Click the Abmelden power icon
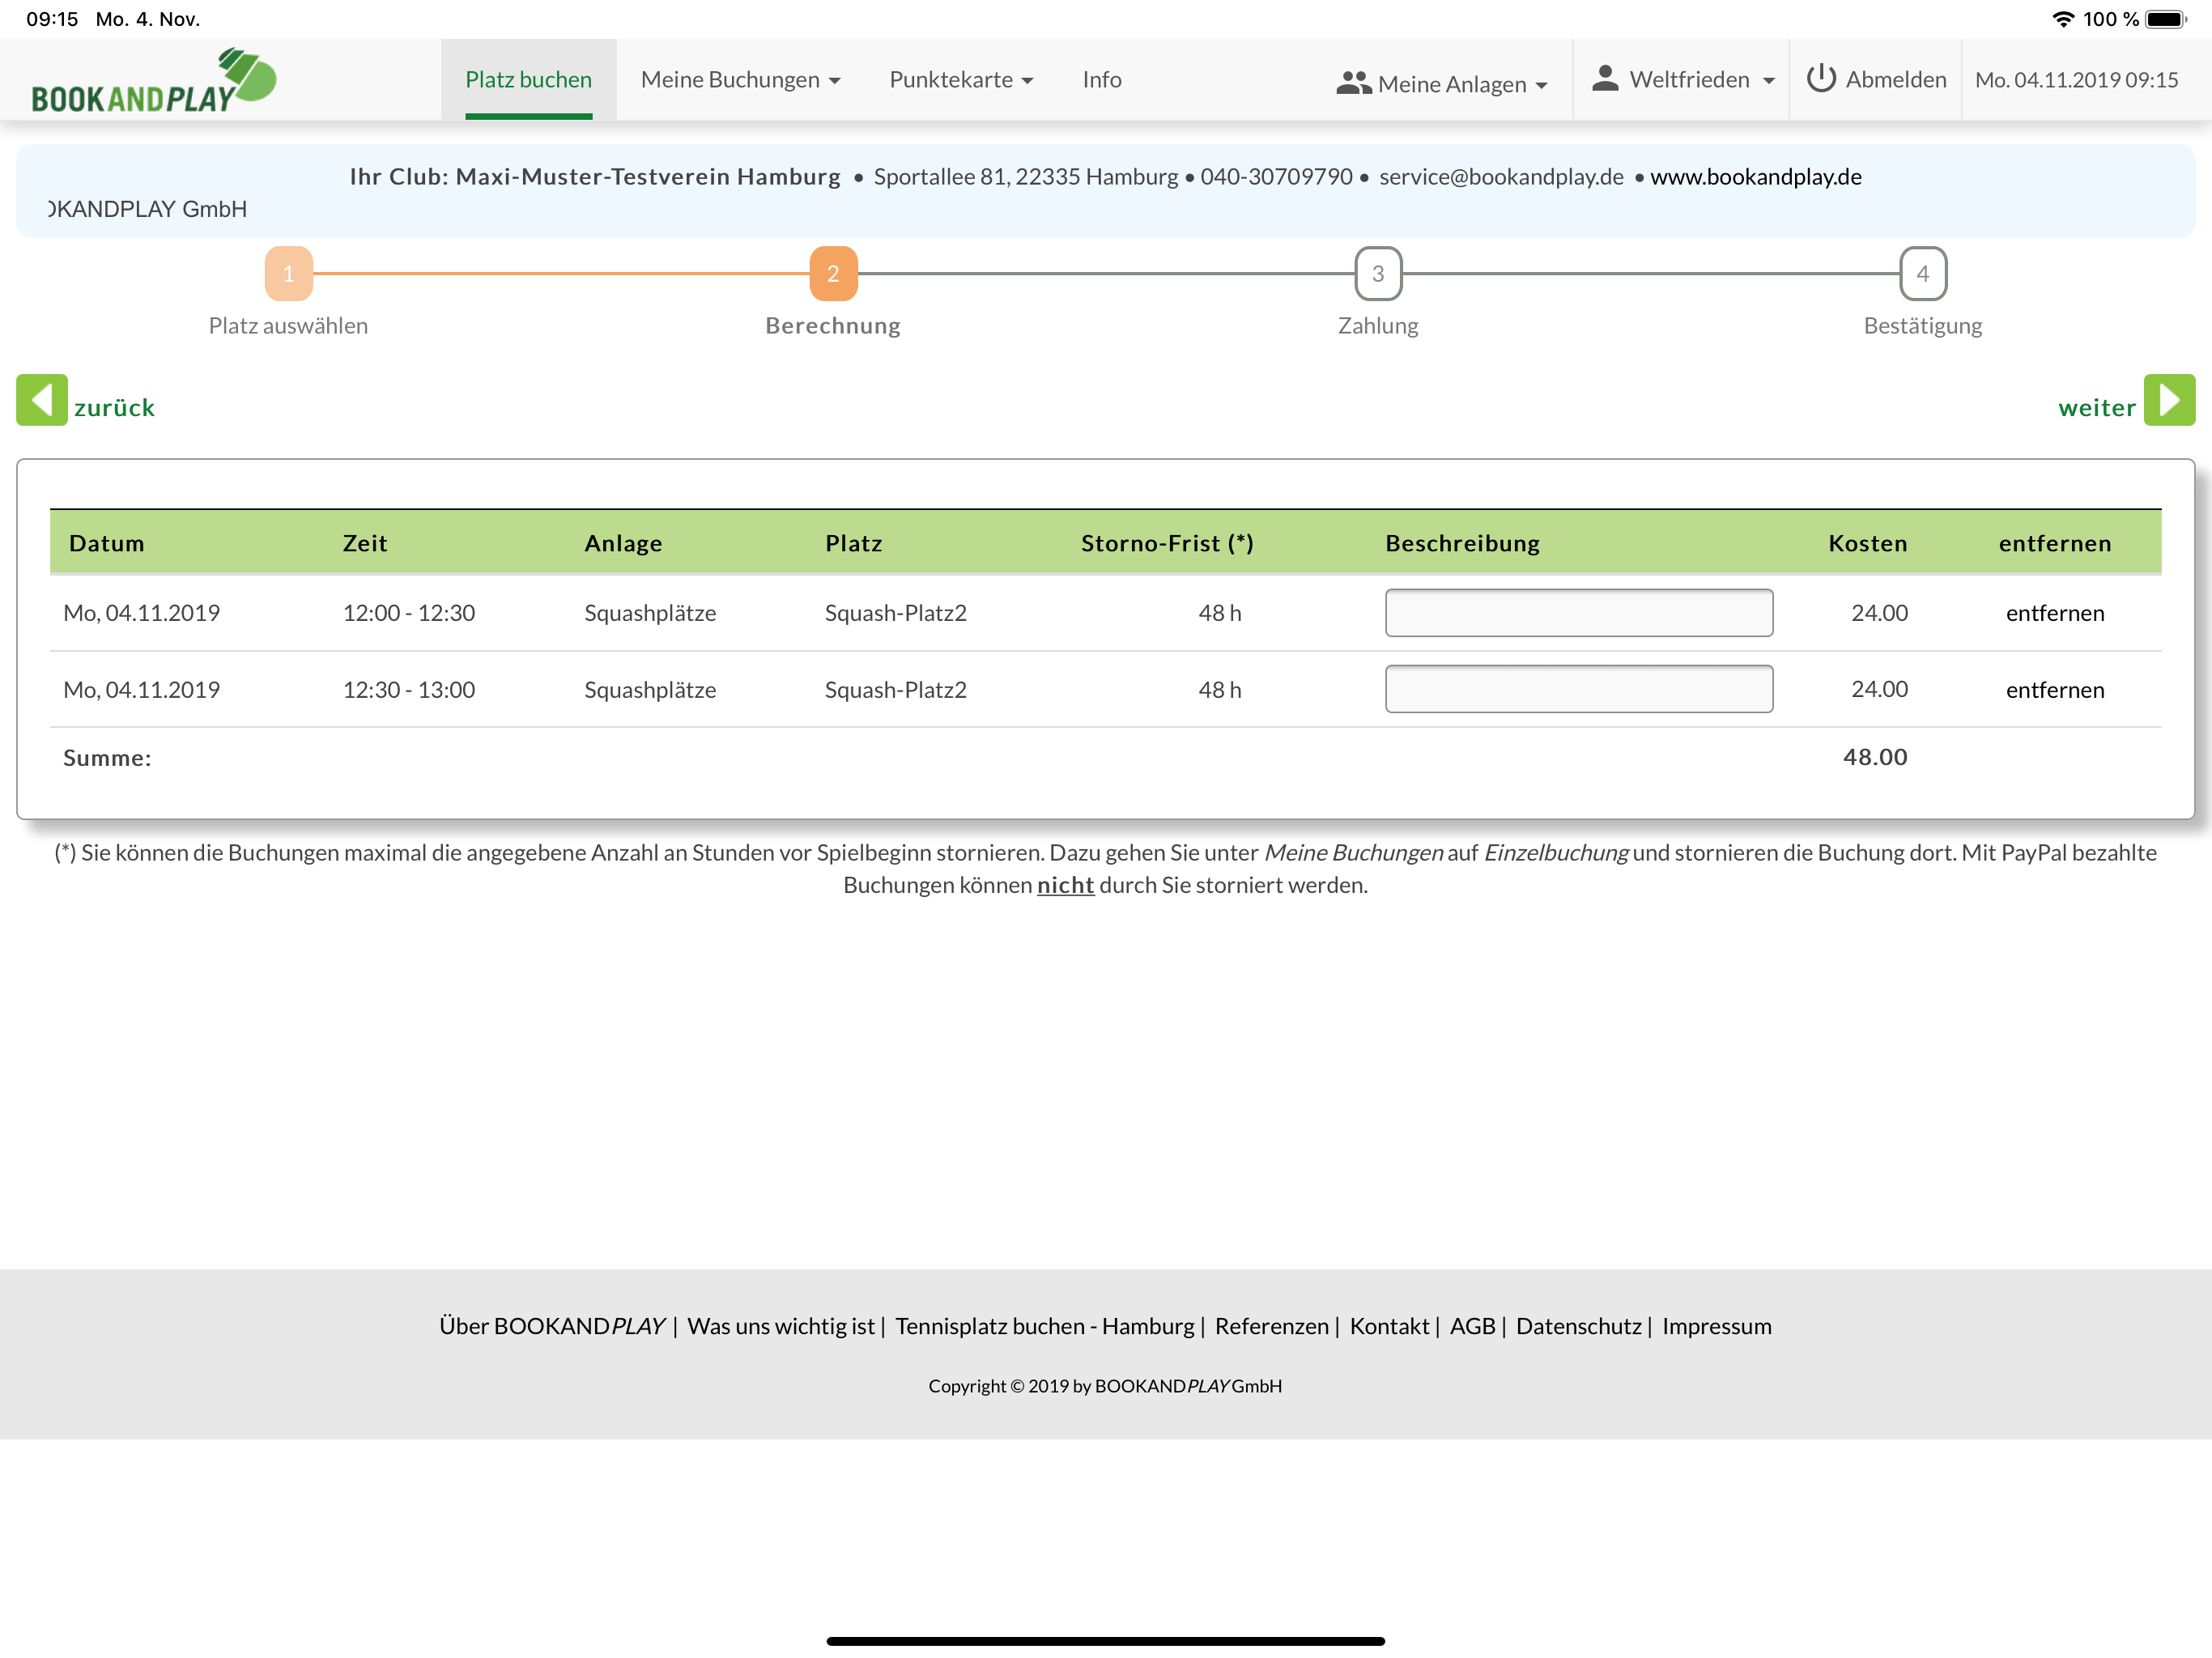This screenshot has width=2212, height=1658. click(x=1820, y=79)
